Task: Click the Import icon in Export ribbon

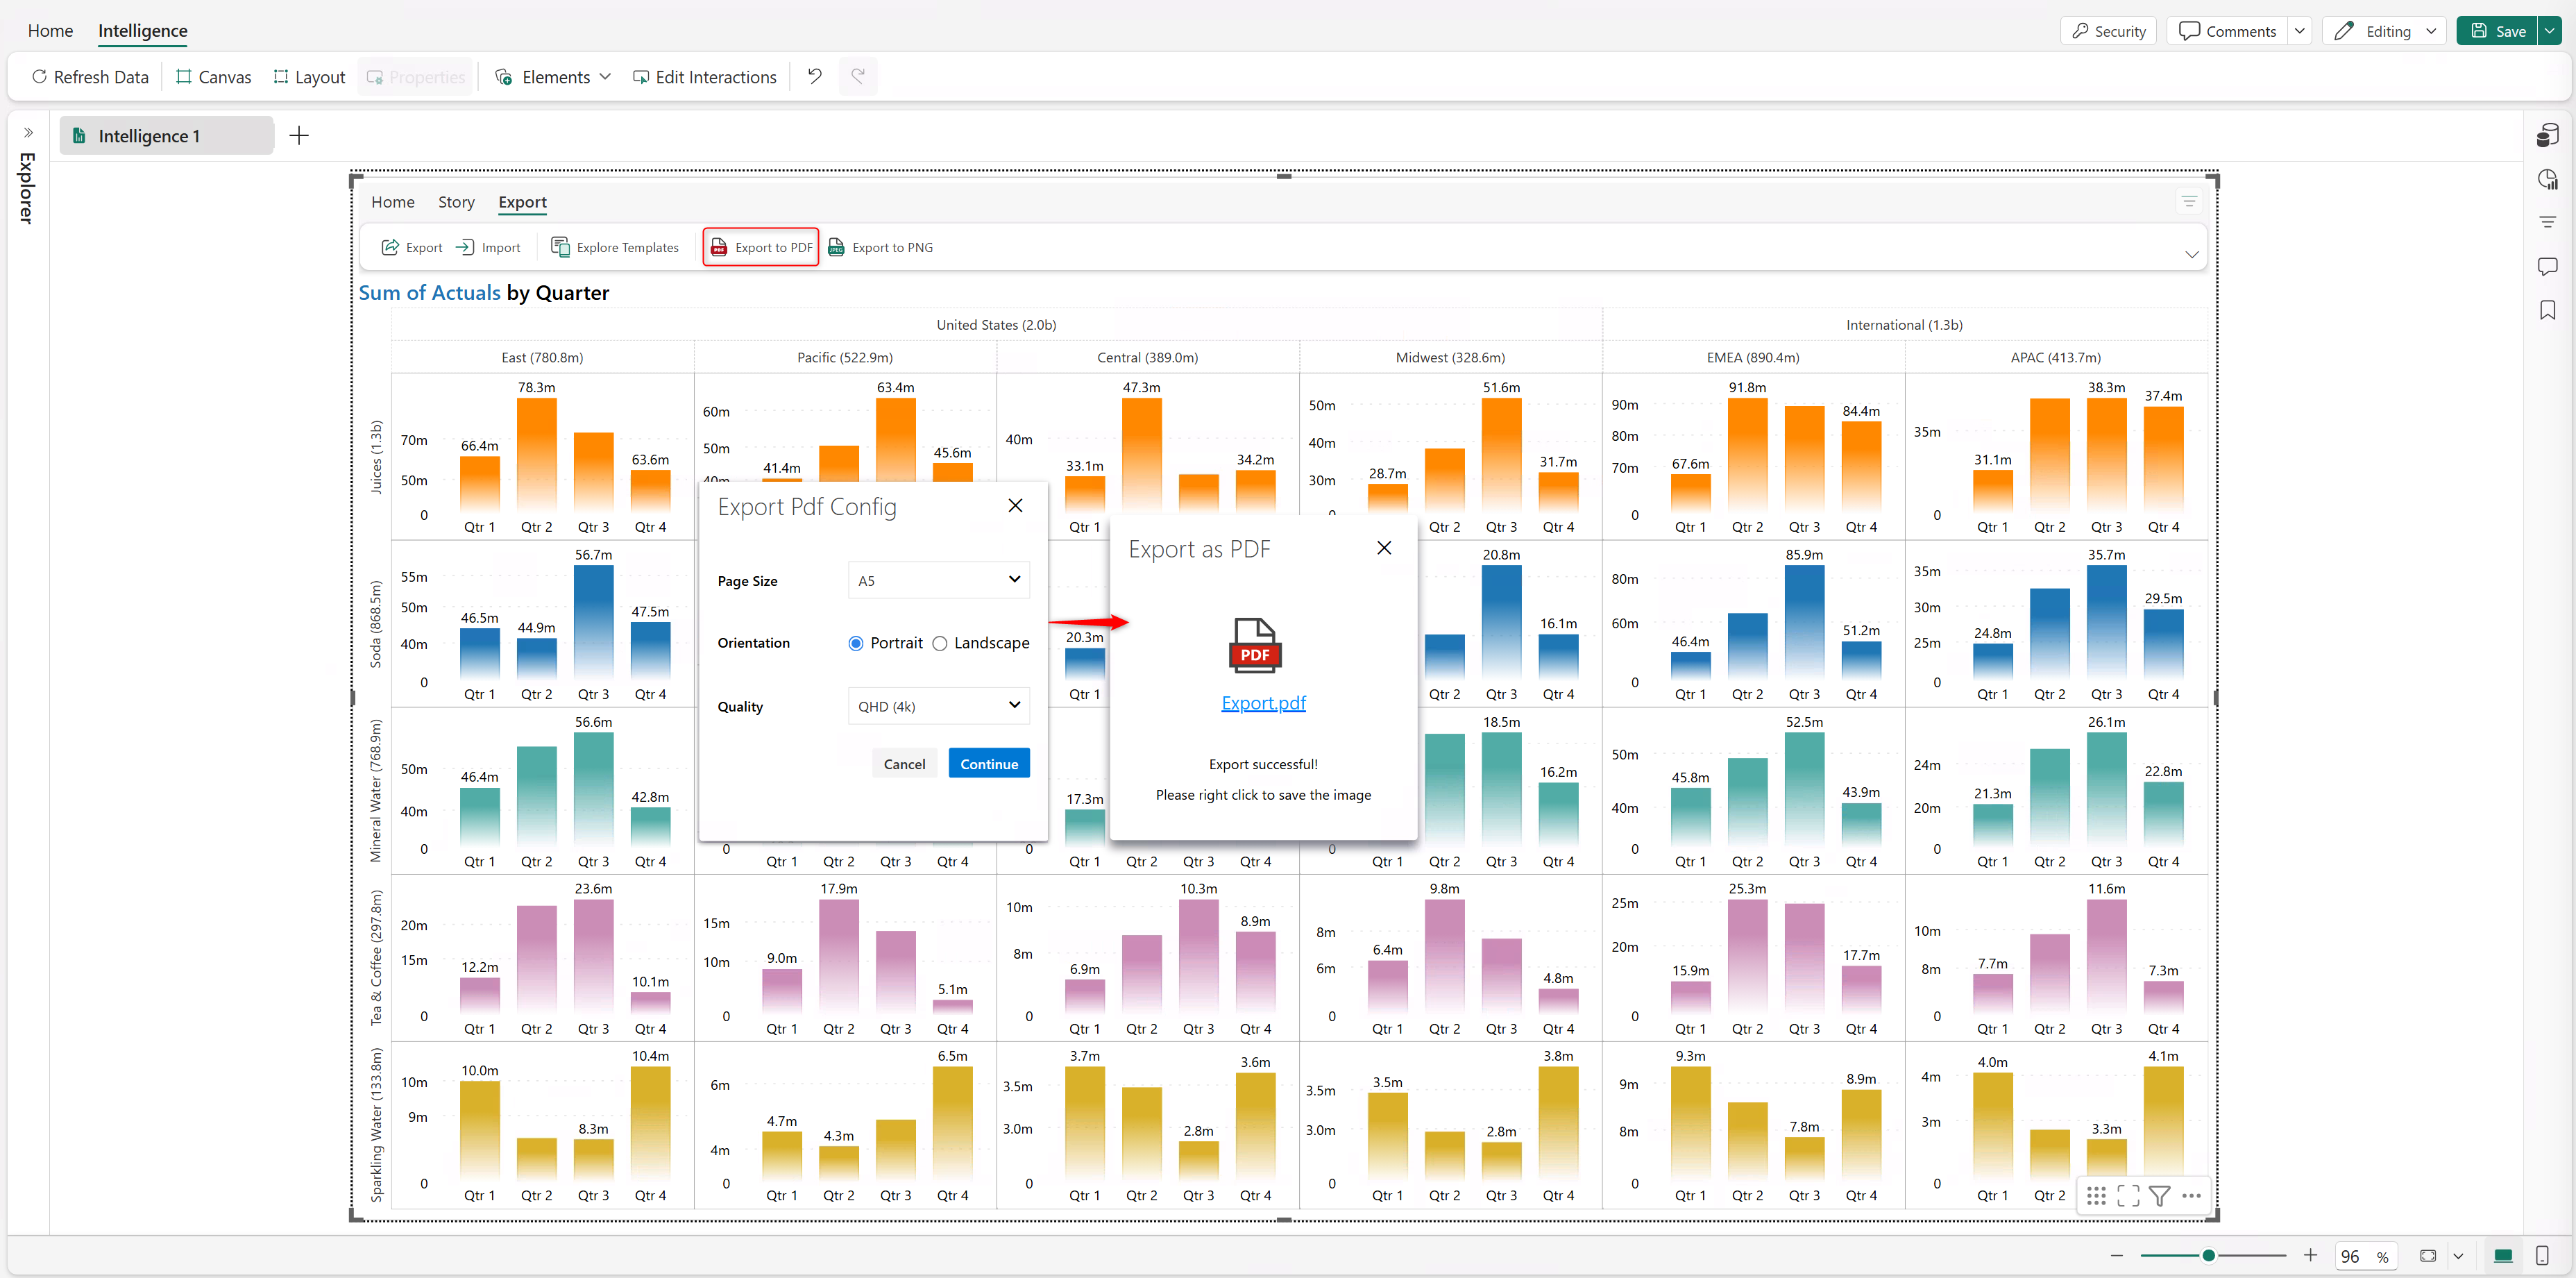Action: click(465, 247)
